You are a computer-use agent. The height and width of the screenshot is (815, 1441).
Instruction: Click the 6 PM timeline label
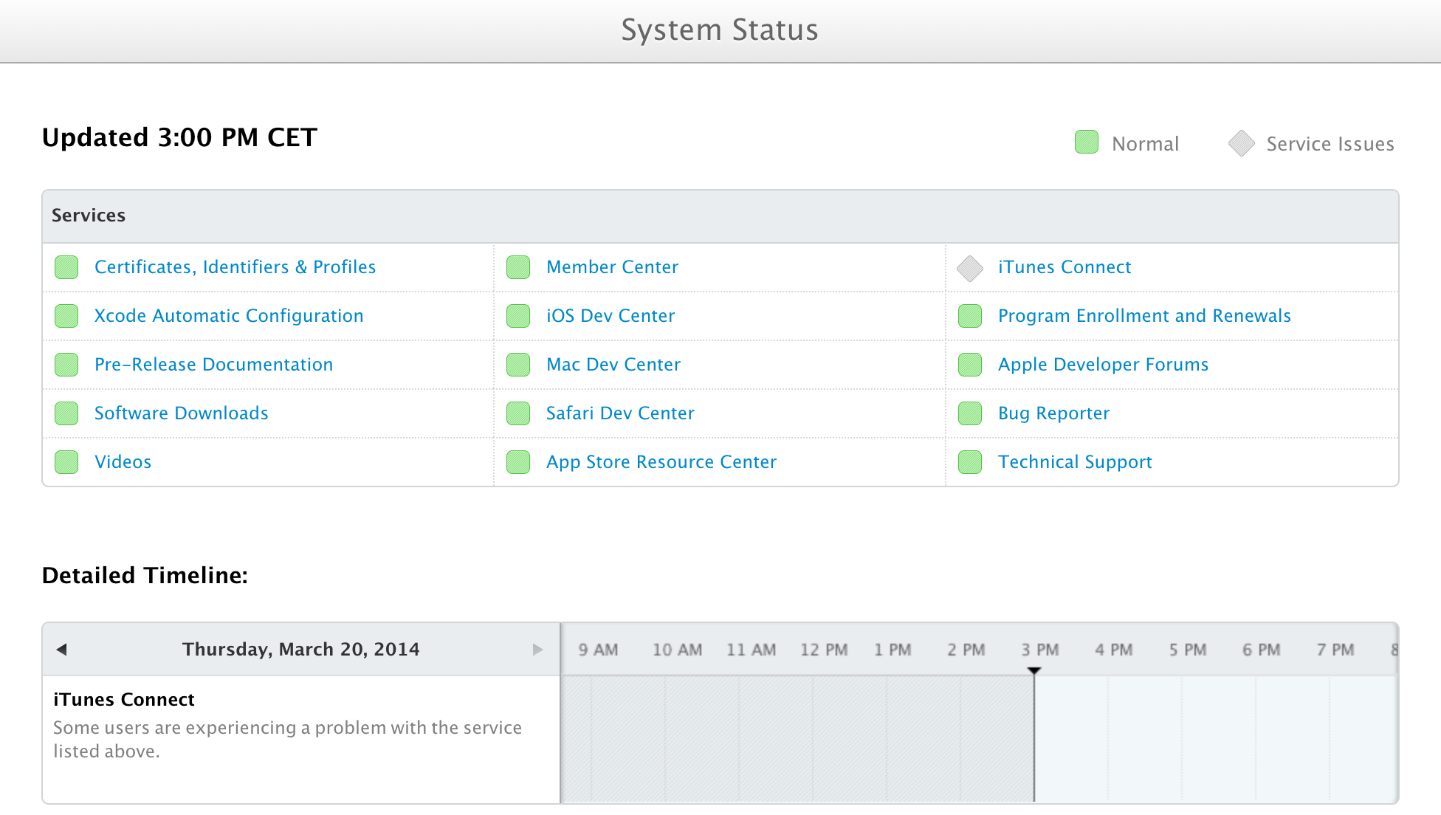pyautogui.click(x=1262, y=650)
